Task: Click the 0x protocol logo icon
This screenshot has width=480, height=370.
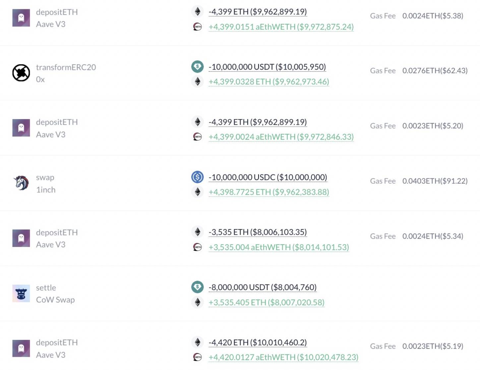Action: pos(21,73)
